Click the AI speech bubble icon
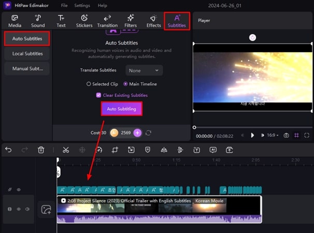 pyautogui.click(x=213, y=150)
